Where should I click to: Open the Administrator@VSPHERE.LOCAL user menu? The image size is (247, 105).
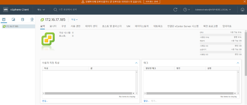coord(213,10)
